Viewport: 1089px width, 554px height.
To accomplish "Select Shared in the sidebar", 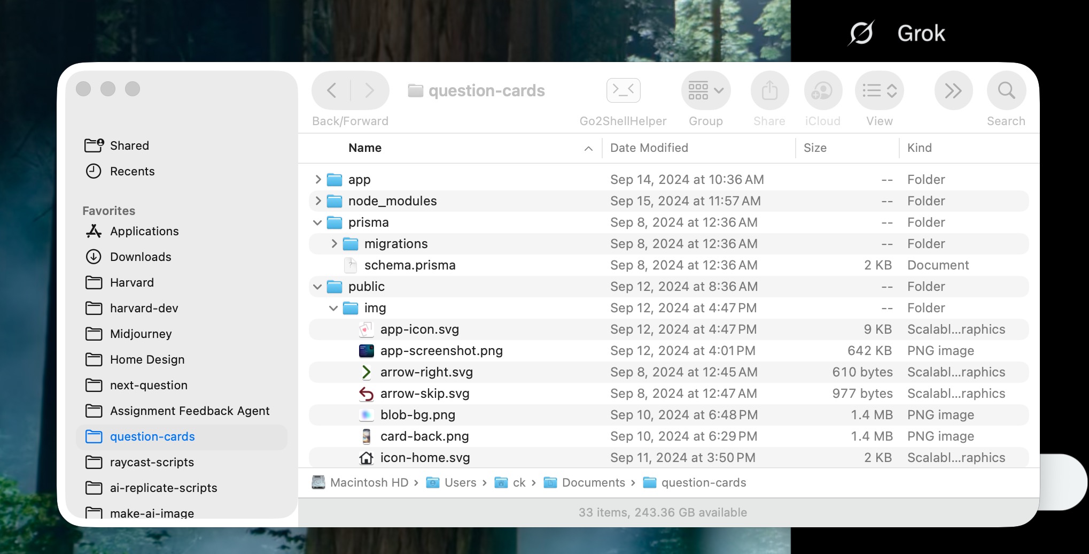I will click(182, 145).
